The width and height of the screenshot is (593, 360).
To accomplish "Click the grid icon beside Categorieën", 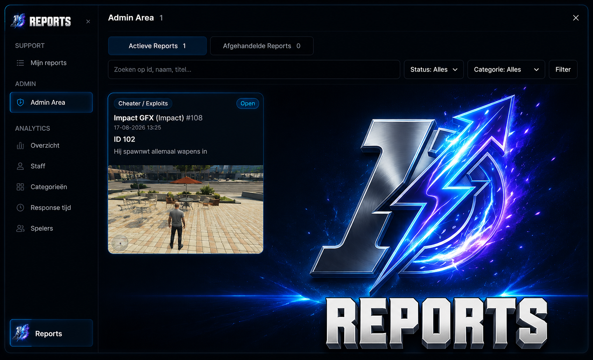I will point(20,187).
